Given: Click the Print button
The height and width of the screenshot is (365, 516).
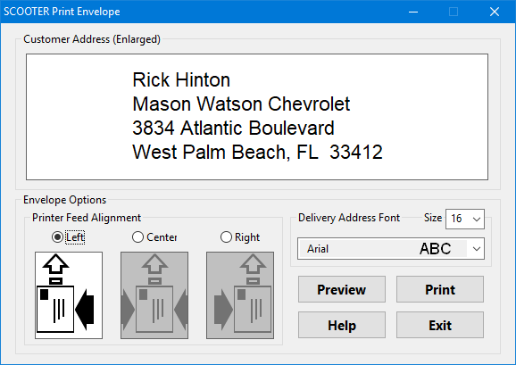Looking at the screenshot, I should pos(440,289).
